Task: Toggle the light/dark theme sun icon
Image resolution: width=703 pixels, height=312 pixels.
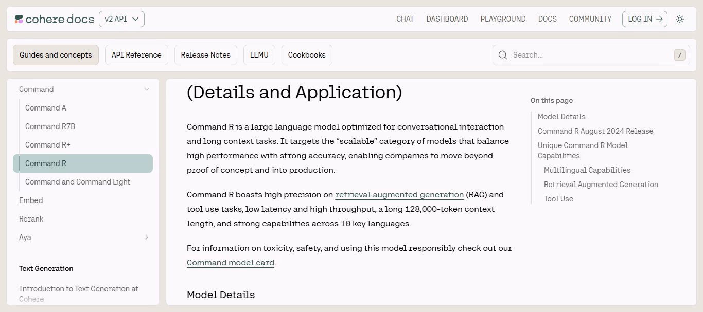Action: (680, 19)
